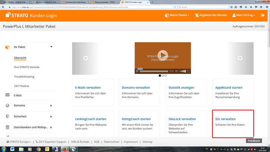Open Impressum footer link
This screenshot has height=152, width=270.
tap(131, 142)
